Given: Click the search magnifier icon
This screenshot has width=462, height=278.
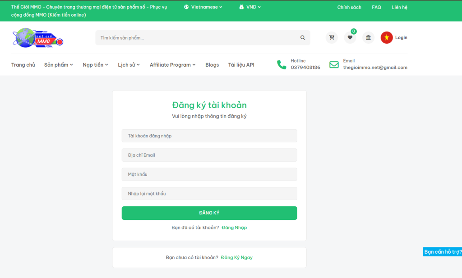Looking at the screenshot, I should pyautogui.click(x=303, y=37).
